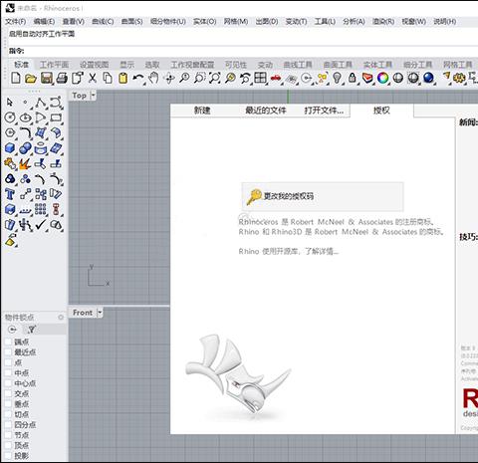Enable the 中点 osnap checkbox
This screenshot has width=478, height=463.
(x=8, y=372)
